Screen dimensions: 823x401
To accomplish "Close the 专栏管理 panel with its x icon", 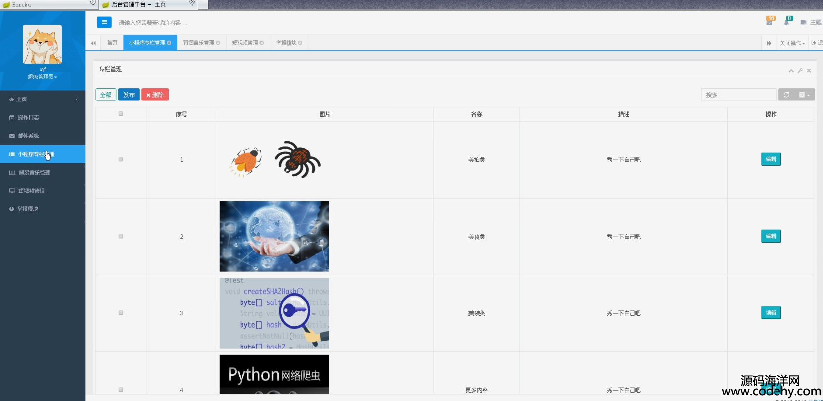I will point(809,71).
